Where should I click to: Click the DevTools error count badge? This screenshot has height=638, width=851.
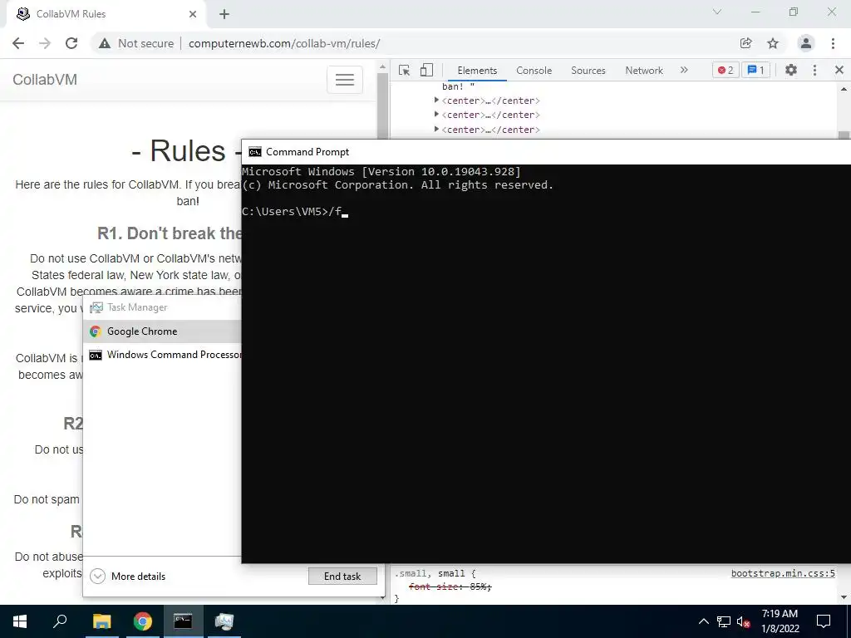726,70
